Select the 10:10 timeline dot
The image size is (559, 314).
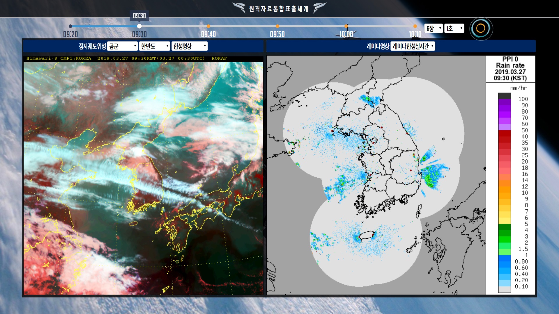[x=415, y=26]
